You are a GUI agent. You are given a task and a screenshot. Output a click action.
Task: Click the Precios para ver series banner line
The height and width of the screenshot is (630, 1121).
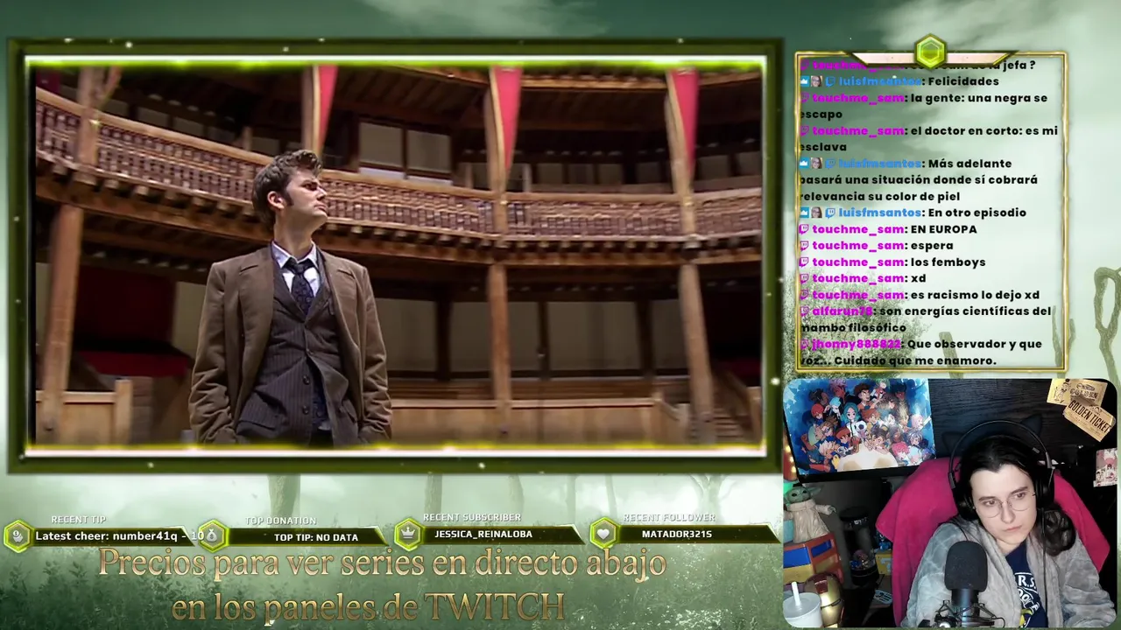click(382, 563)
